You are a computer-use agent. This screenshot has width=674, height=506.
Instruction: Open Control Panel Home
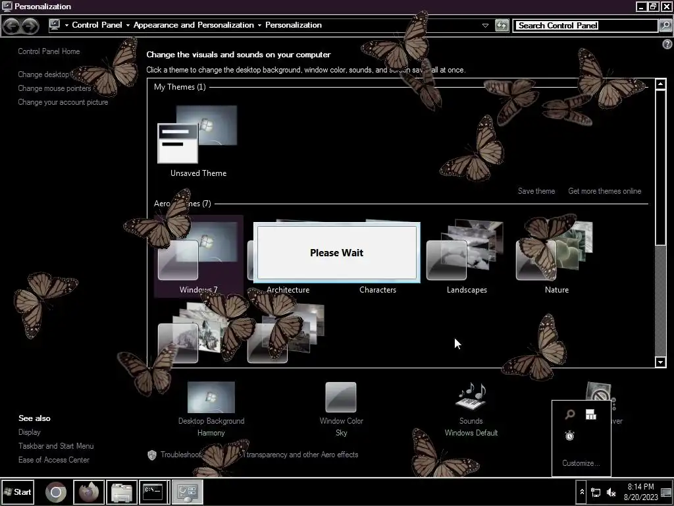click(49, 51)
